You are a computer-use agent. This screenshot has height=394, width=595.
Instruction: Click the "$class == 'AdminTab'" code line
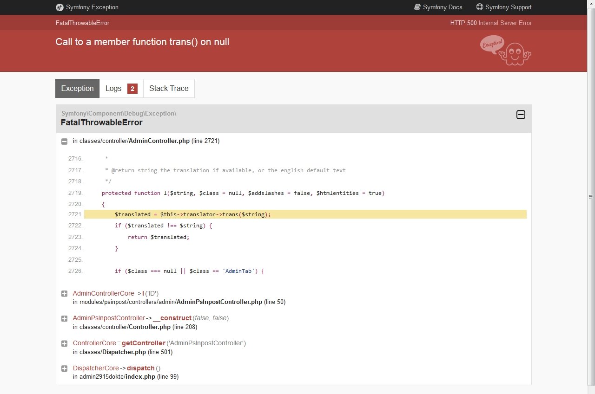190,271
